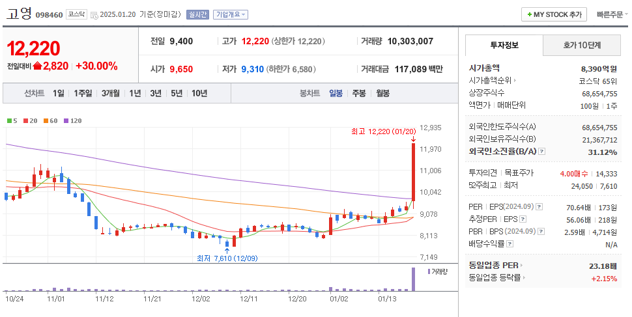Click the help icon next to 배당수익률
This screenshot has height=317, width=632.
[510, 244]
